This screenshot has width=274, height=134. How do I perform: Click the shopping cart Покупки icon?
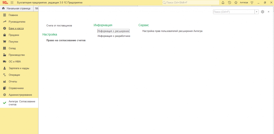pyautogui.click(x=4, y=42)
